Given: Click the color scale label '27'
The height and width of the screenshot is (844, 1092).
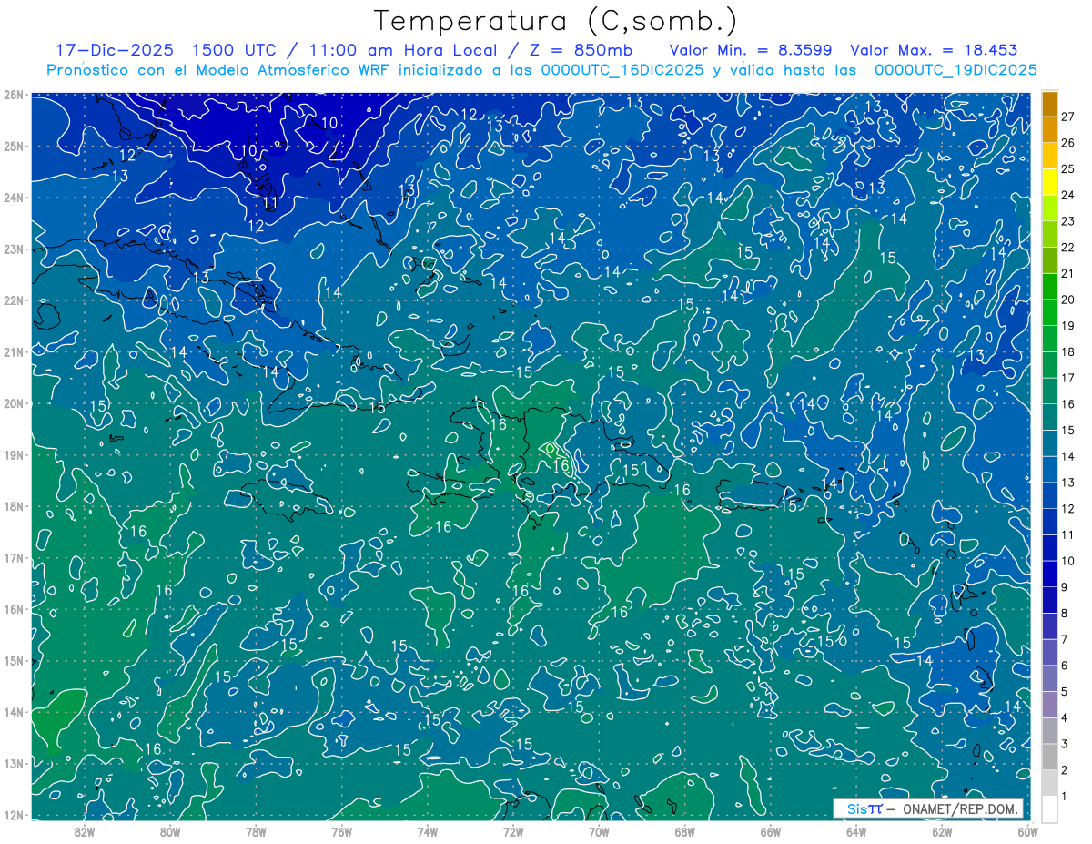Looking at the screenshot, I should pos(1068,117).
